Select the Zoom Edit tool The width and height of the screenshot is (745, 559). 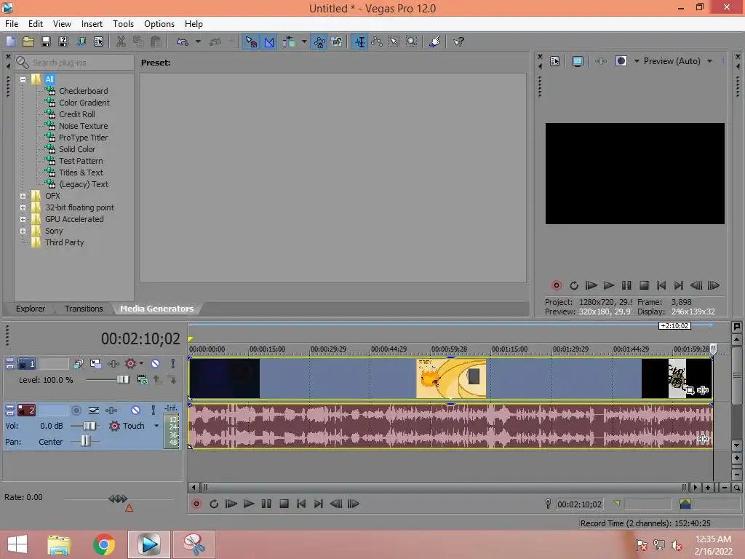[x=412, y=41]
